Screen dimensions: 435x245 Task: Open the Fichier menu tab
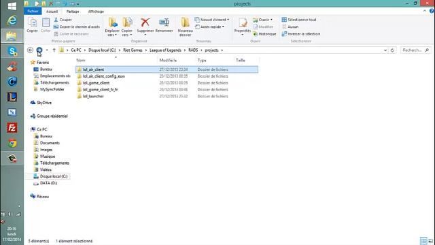click(33, 11)
